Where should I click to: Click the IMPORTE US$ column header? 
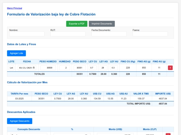(x=163, y=94)
